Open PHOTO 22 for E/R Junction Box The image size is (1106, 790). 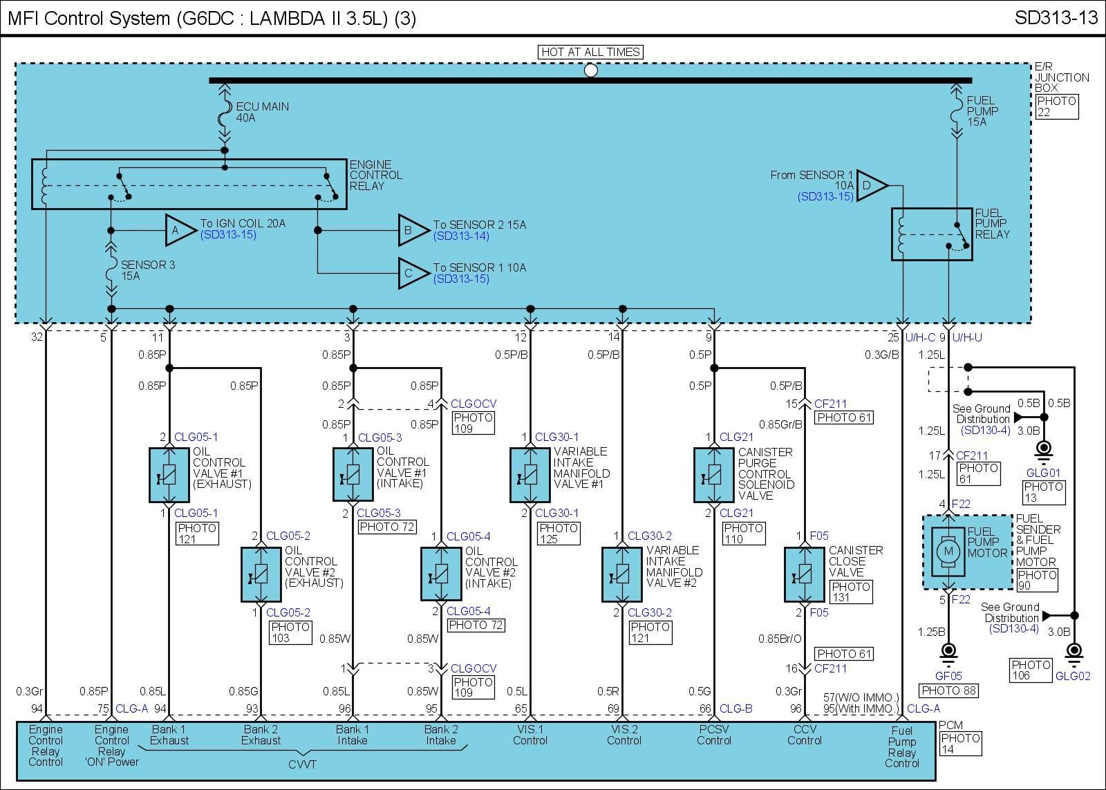coord(1056,106)
